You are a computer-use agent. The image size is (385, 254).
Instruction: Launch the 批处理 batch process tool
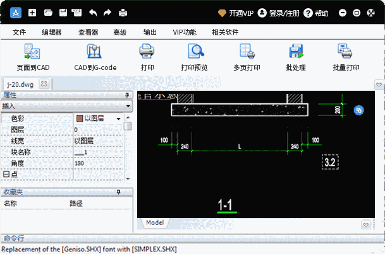click(295, 52)
